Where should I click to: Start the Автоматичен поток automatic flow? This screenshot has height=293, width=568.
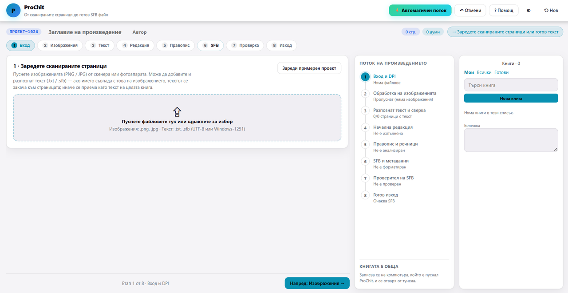click(x=420, y=10)
